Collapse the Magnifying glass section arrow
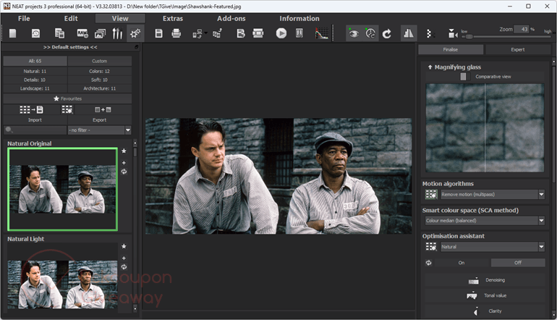The height and width of the screenshot is (320, 557). (430, 67)
